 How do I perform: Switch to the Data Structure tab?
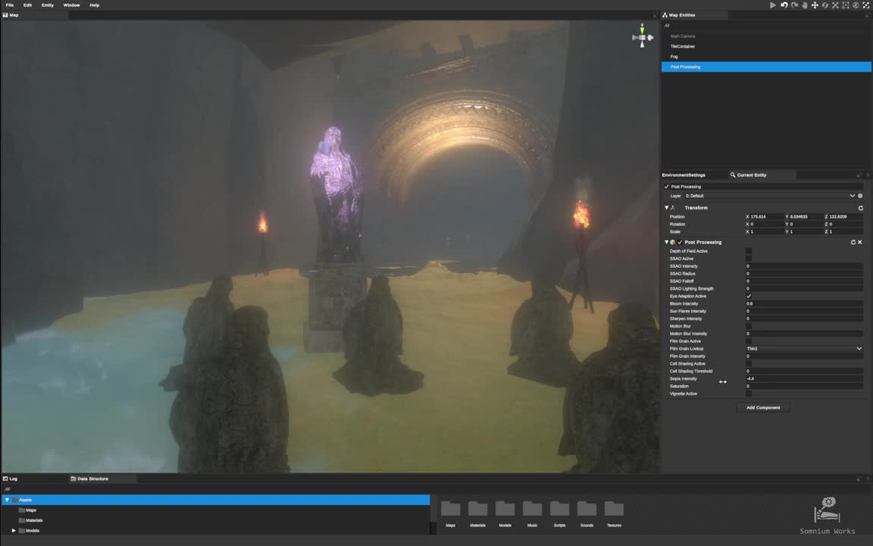pos(90,479)
